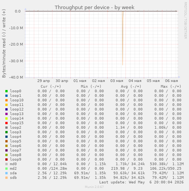The width and height of the screenshot is (189, 191).
Task: Click the 05 мая date label
Action: point(153,81)
